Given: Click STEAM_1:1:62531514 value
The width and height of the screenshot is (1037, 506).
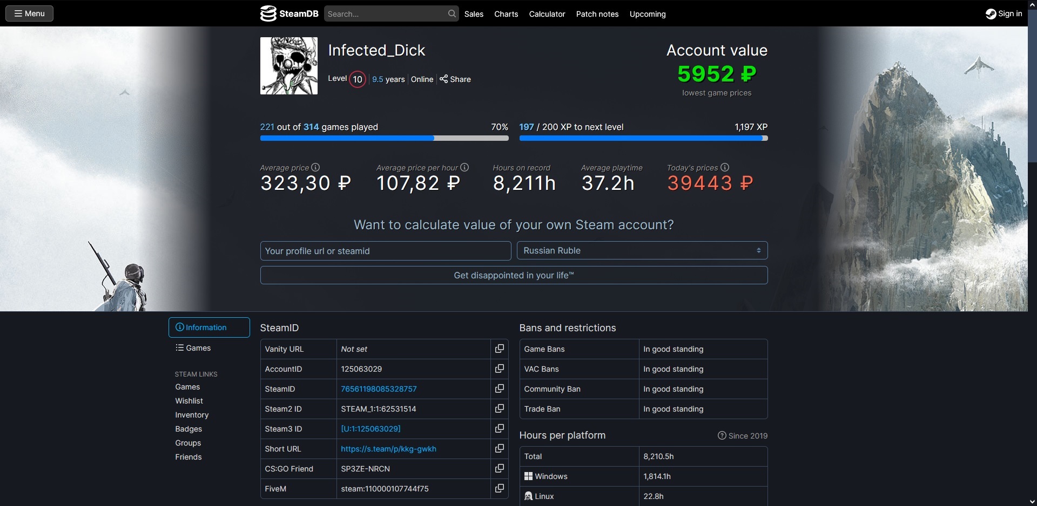Looking at the screenshot, I should tap(379, 409).
